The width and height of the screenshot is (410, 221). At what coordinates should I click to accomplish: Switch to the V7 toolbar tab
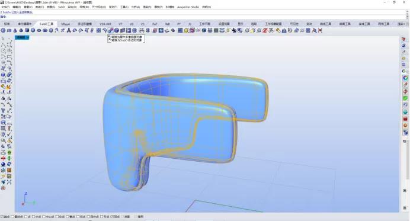click(120, 24)
